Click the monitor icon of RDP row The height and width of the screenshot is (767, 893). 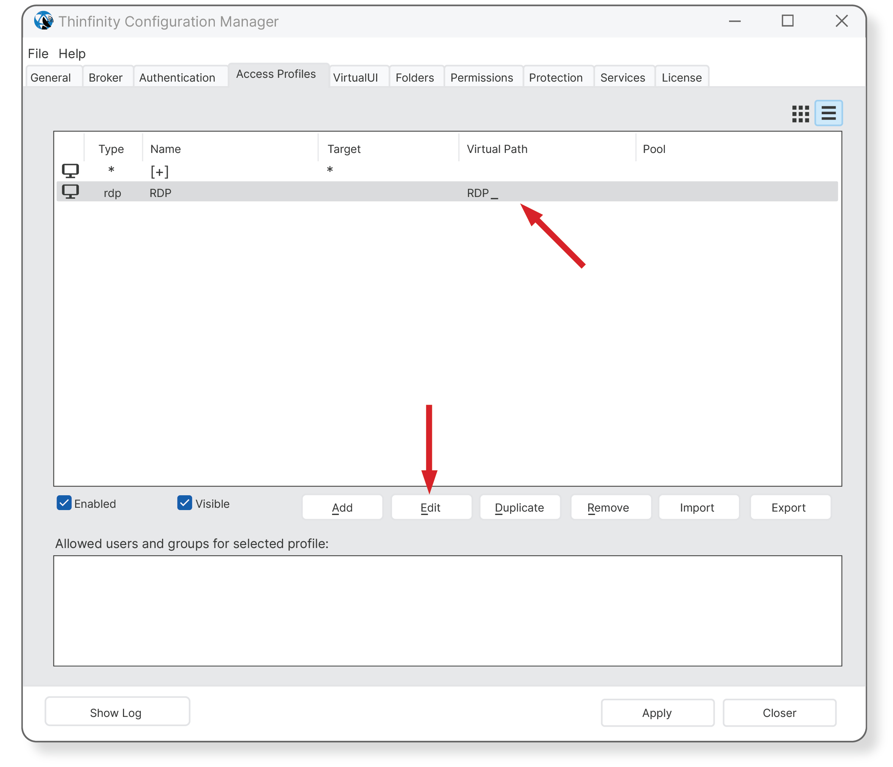click(70, 191)
